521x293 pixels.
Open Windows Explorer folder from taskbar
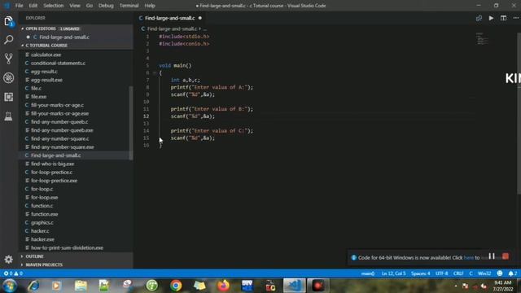tap(81, 286)
